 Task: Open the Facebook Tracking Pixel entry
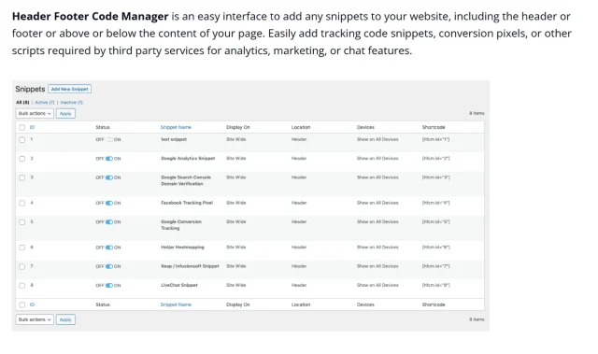click(x=187, y=203)
